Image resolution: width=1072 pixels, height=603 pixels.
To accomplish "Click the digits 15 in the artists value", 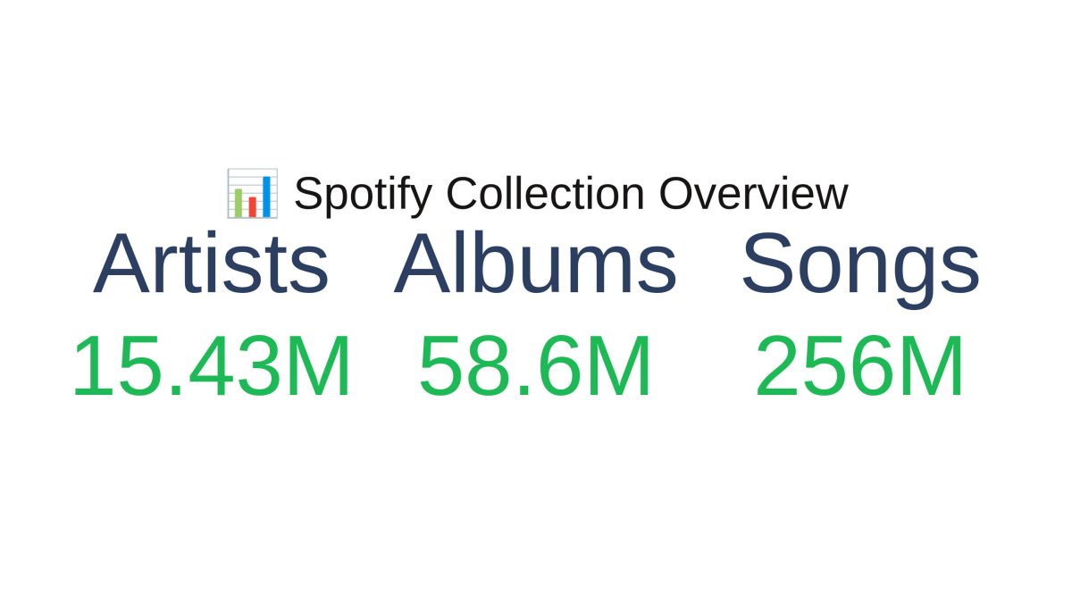I will tap(109, 367).
